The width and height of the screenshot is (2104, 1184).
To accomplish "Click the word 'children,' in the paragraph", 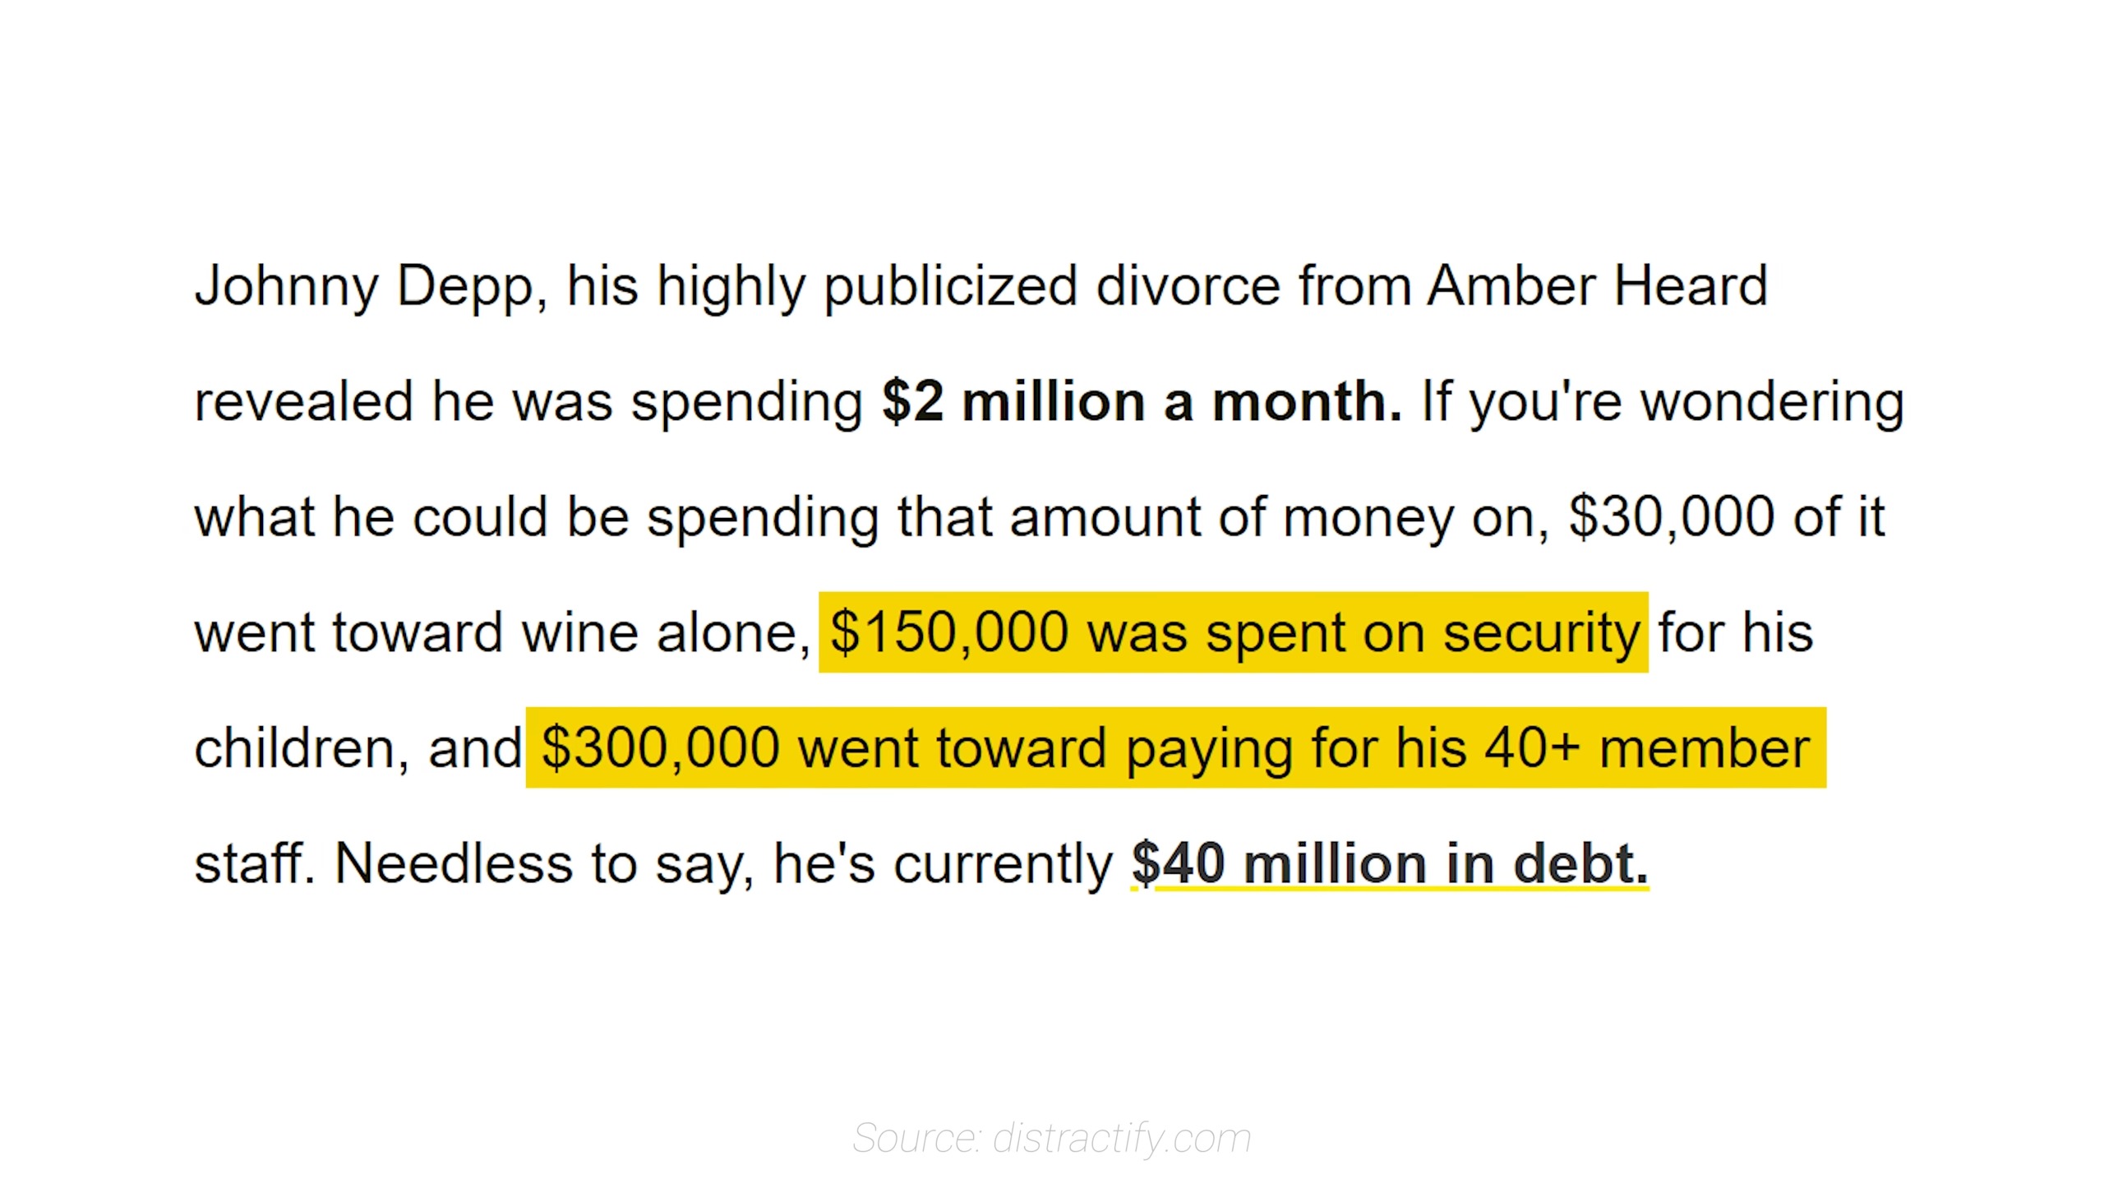I will click(302, 748).
